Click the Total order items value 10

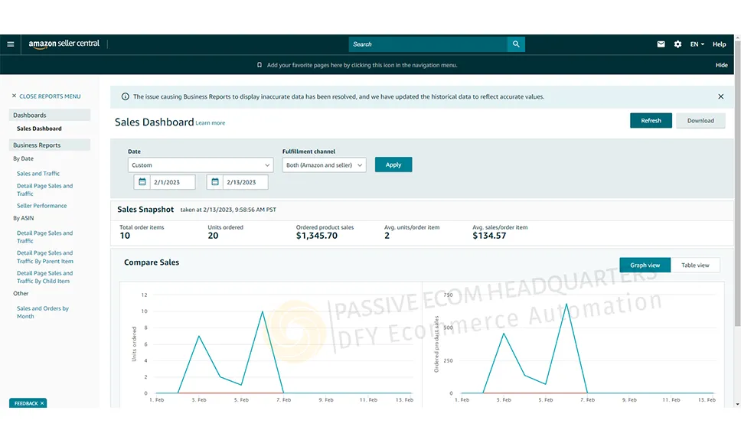[125, 236]
